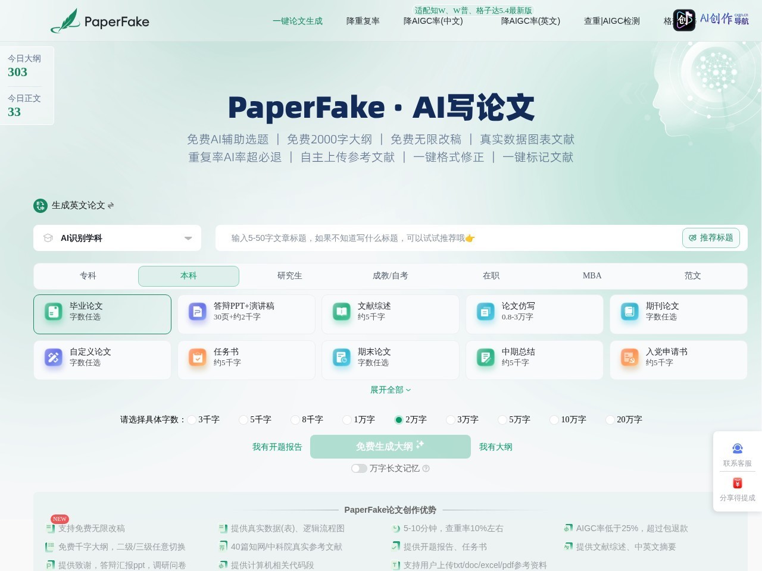Select the 8千字 word count option

307,419
